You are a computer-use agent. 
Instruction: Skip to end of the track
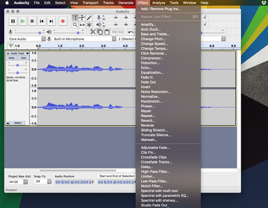click(x=51, y=21)
